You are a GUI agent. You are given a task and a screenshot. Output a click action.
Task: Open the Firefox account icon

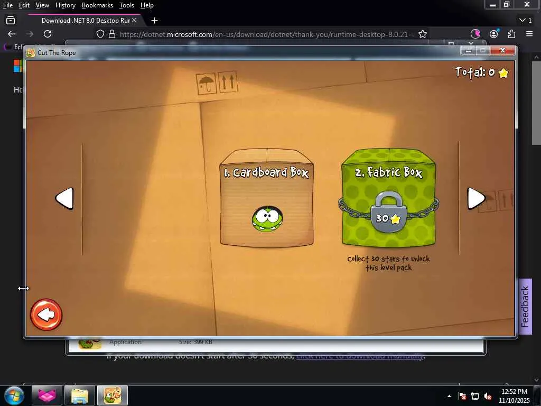coord(494,34)
